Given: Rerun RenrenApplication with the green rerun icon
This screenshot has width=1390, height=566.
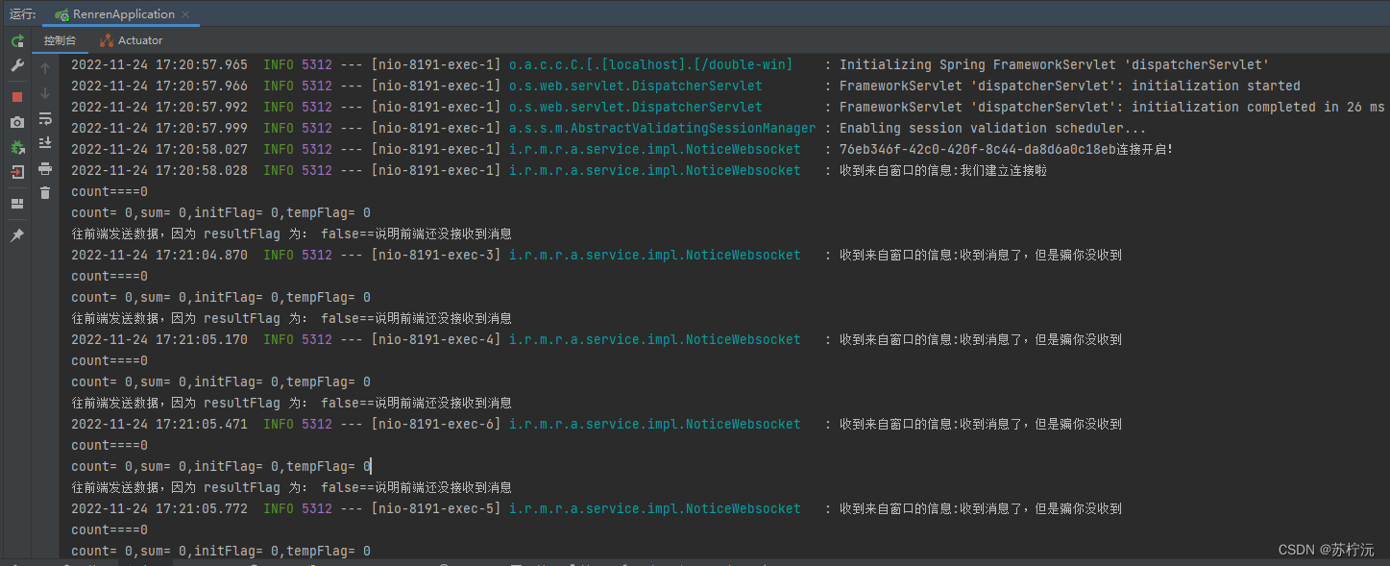Looking at the screenshot, I should 17,41.
